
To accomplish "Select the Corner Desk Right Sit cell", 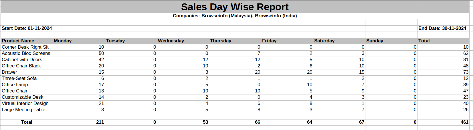I will pos(25,47).
